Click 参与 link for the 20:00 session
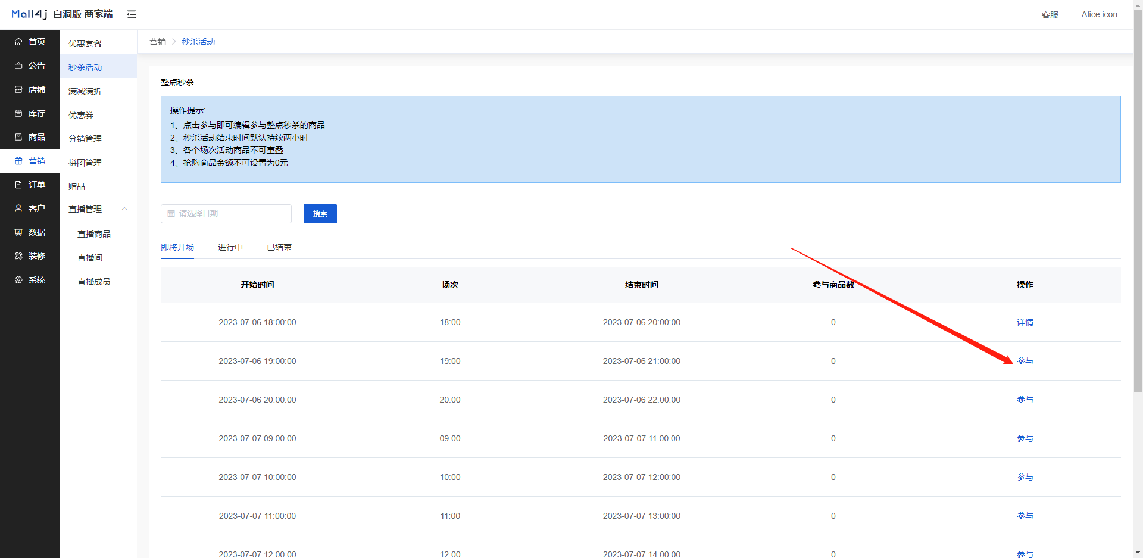 point(1025,400)
